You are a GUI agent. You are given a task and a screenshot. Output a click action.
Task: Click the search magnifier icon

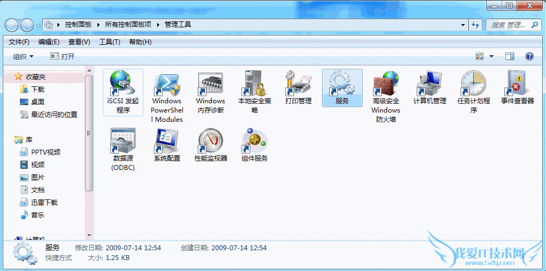[x=534, y=25]
